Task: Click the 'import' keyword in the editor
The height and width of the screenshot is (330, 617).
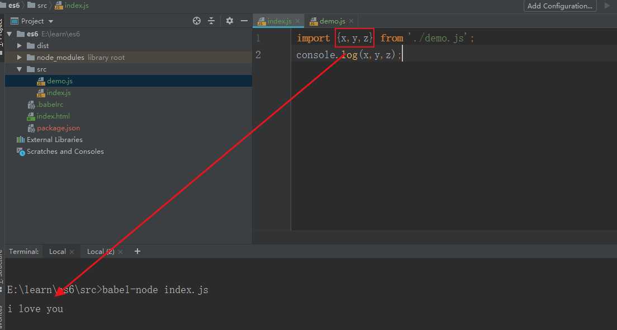Action: pyautogui.click(x=313, y=38)
